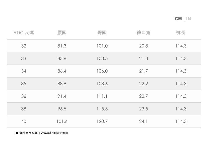Screen dimensions: 208x151
Task: Switch size units to IN
Action: click(x=188, y=19)
